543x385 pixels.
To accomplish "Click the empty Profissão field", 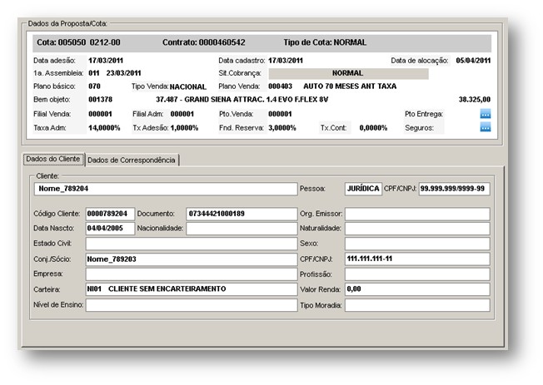I will coord(417,274).
